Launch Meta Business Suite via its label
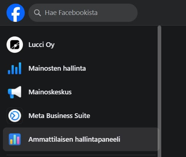Image resolution: width=186 pixels, height=157 pixels. click(x=59, y=115)
